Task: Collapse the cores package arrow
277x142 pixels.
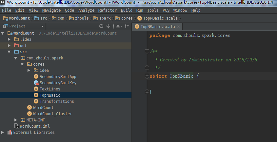Action: [22, 64]
